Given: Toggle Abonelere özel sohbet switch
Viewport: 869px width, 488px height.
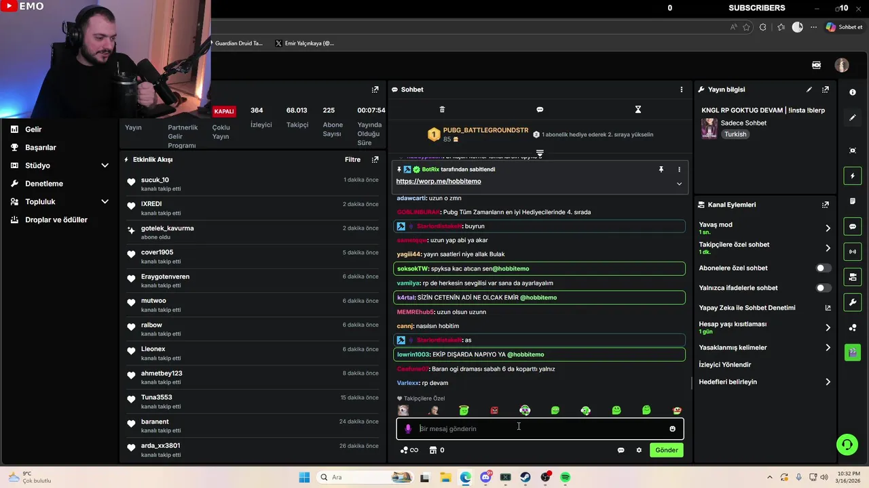Looking at the screenshot, I should click(823, 268).
